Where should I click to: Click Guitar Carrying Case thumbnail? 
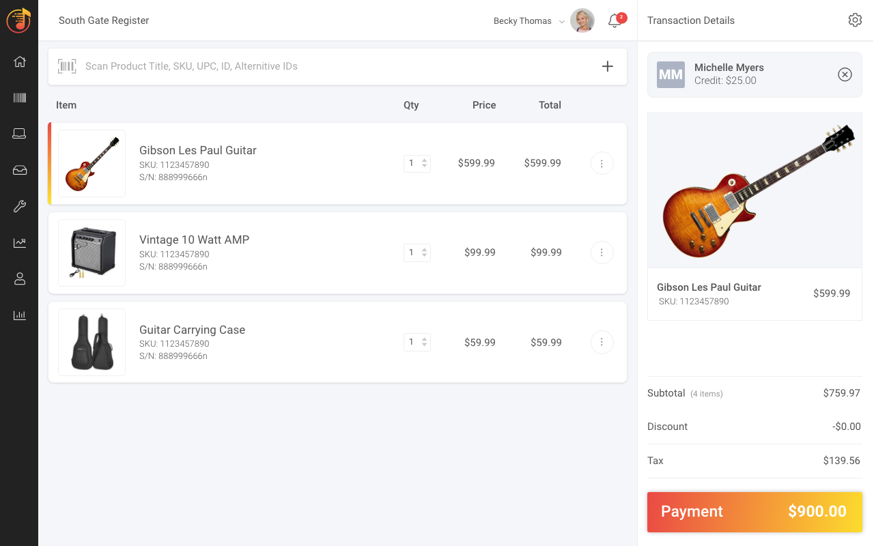pos(91,342)
